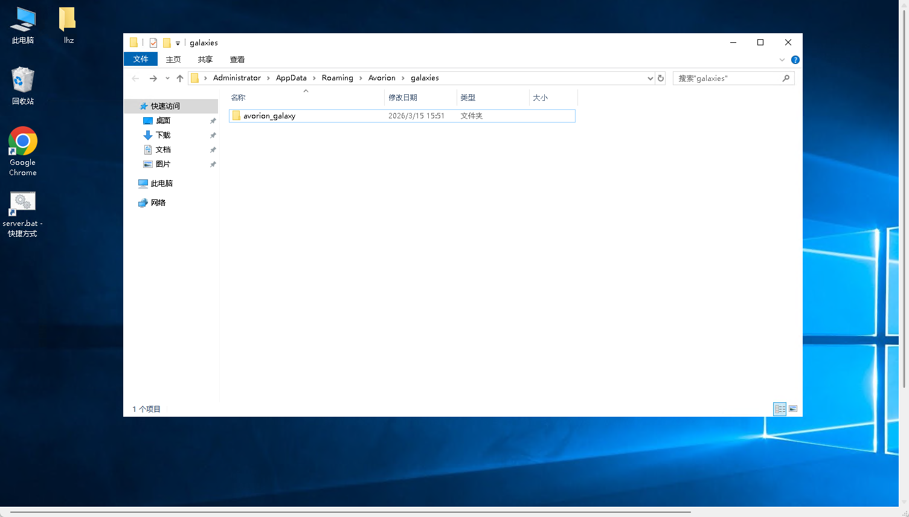Refresh the galaxies folder view

pyautogui.click(x=661, y=79)
